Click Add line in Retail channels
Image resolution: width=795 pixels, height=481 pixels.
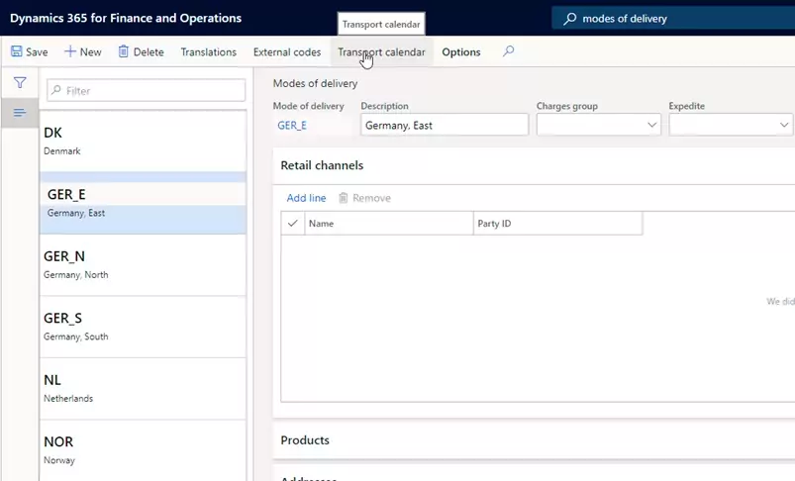point(306,198)
